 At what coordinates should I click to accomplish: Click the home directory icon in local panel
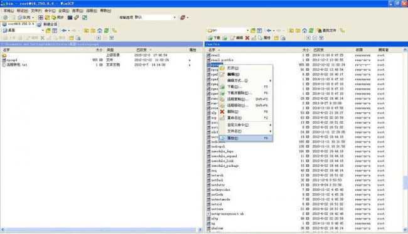click(100, 30)
